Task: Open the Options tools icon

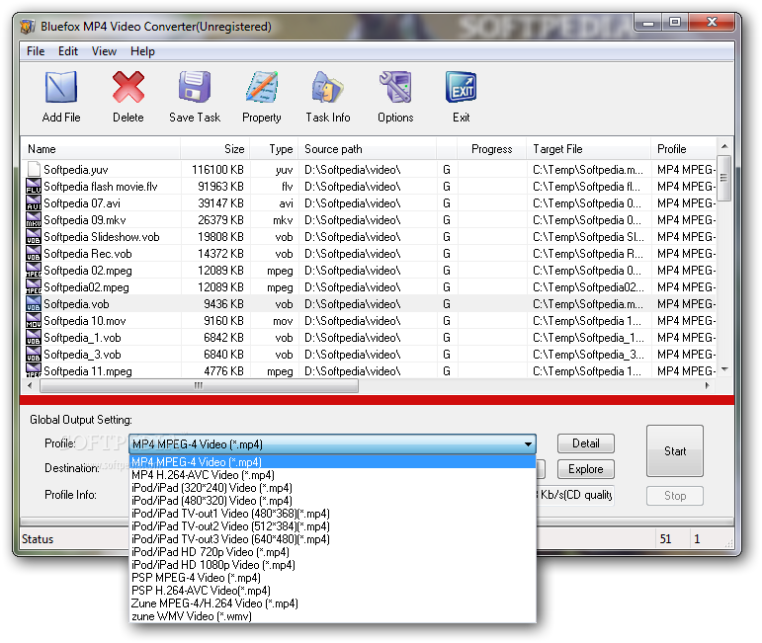Action: pyautogui.click(x=395, y=88)
